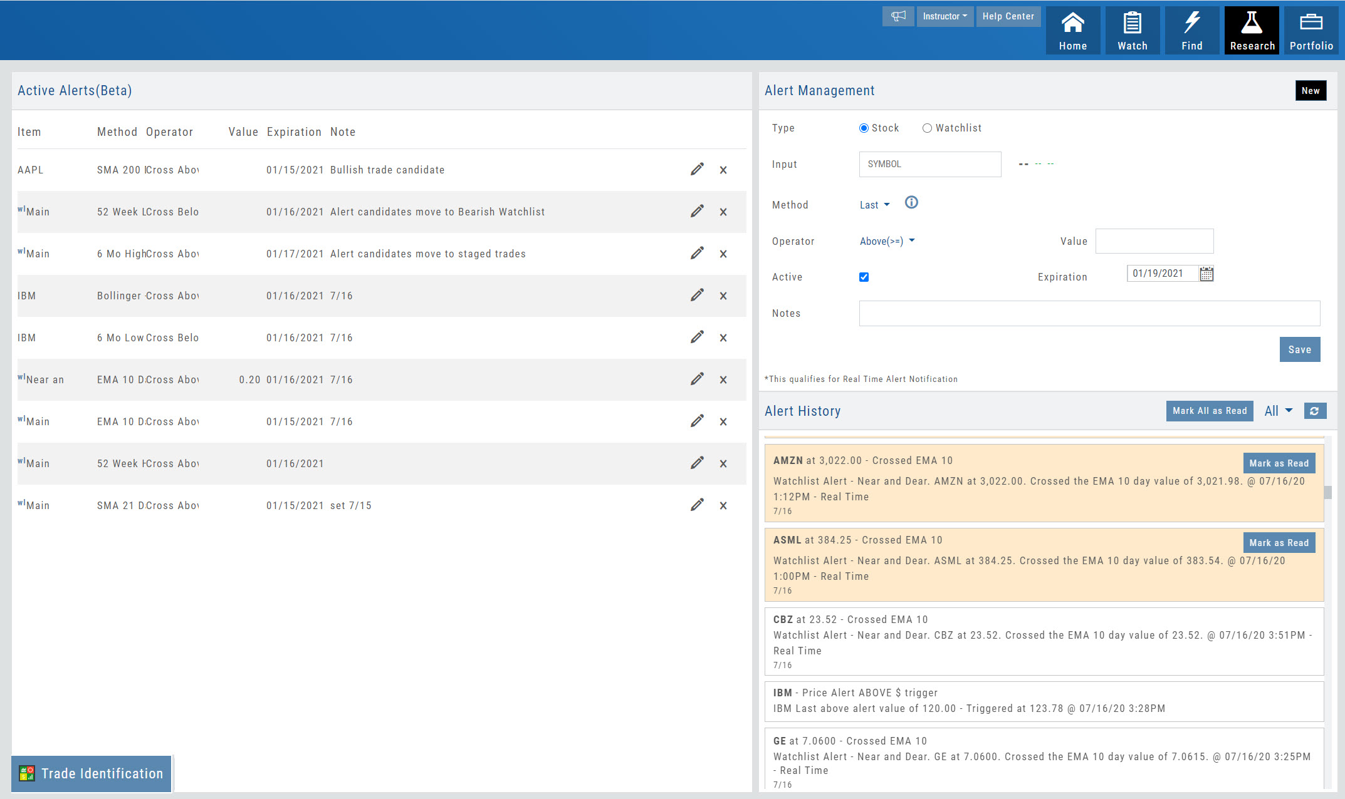Delete the AAPL SMA 200 alert

(x=723, y=170)
